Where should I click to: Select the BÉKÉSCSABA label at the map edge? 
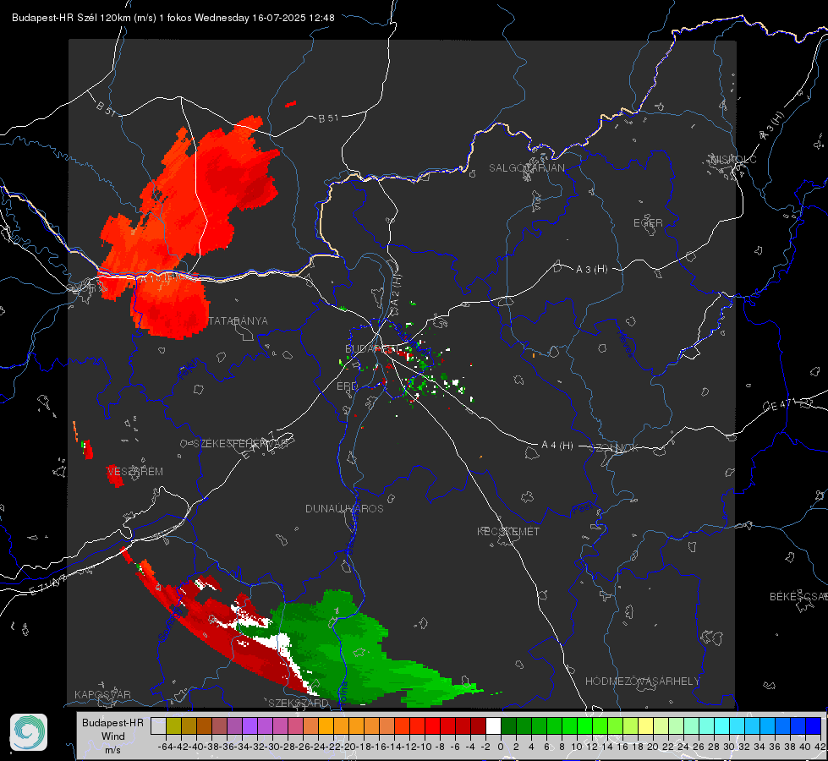pos(798,597)
